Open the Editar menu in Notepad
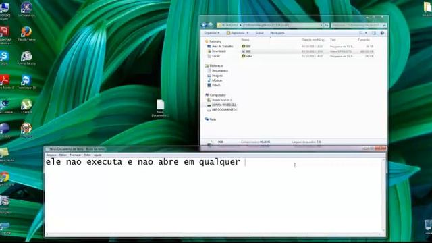Screen dimensions: 432x243 [63, 155]
